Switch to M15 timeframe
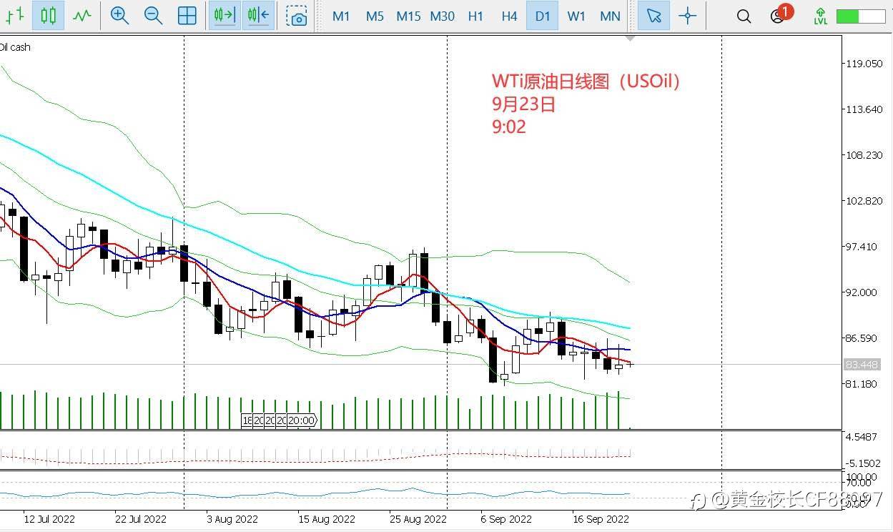The width and height of the screenshot is (893, 532). (408, 16)
